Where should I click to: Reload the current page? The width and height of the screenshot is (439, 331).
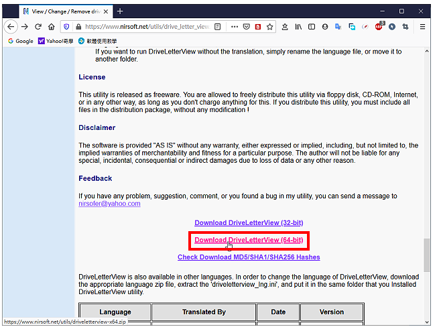click(38, 27)
